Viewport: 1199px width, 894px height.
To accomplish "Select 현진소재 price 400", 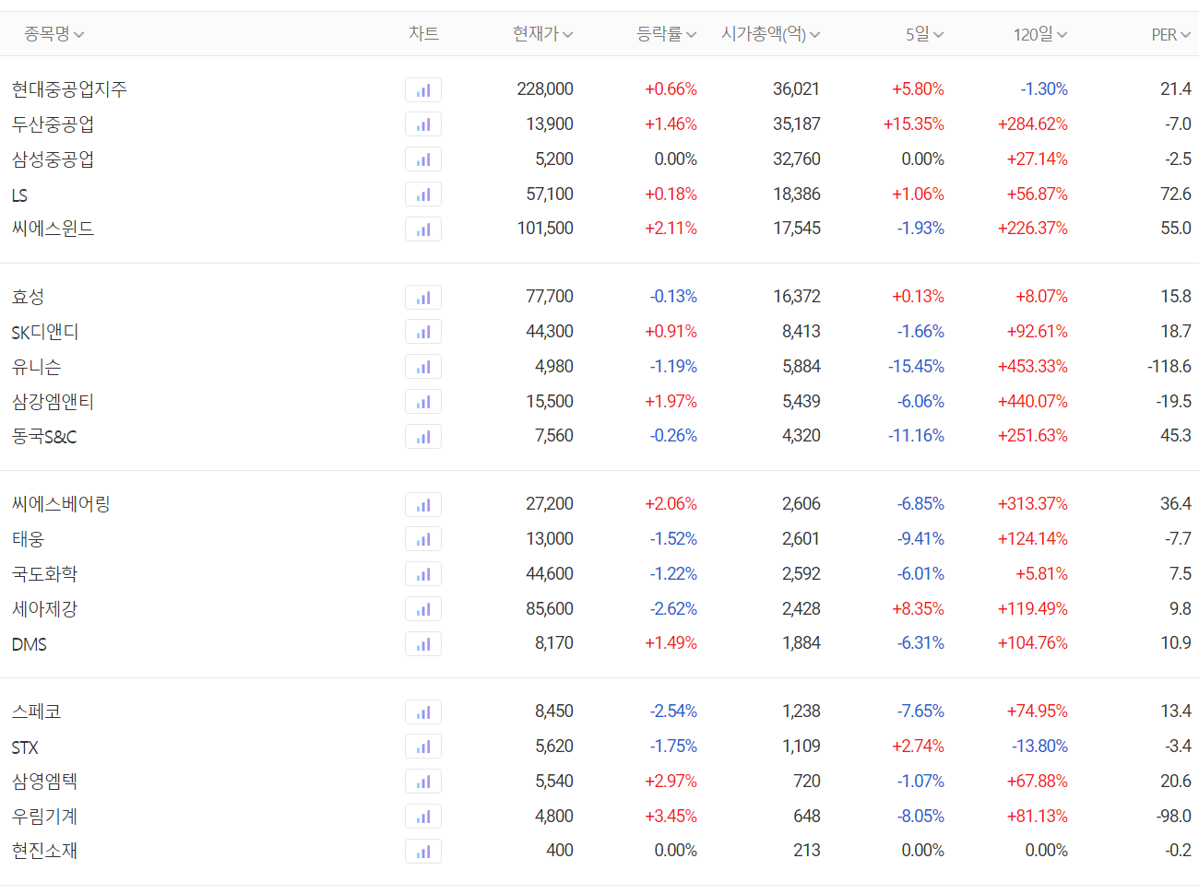I will [x=560, y=851].
